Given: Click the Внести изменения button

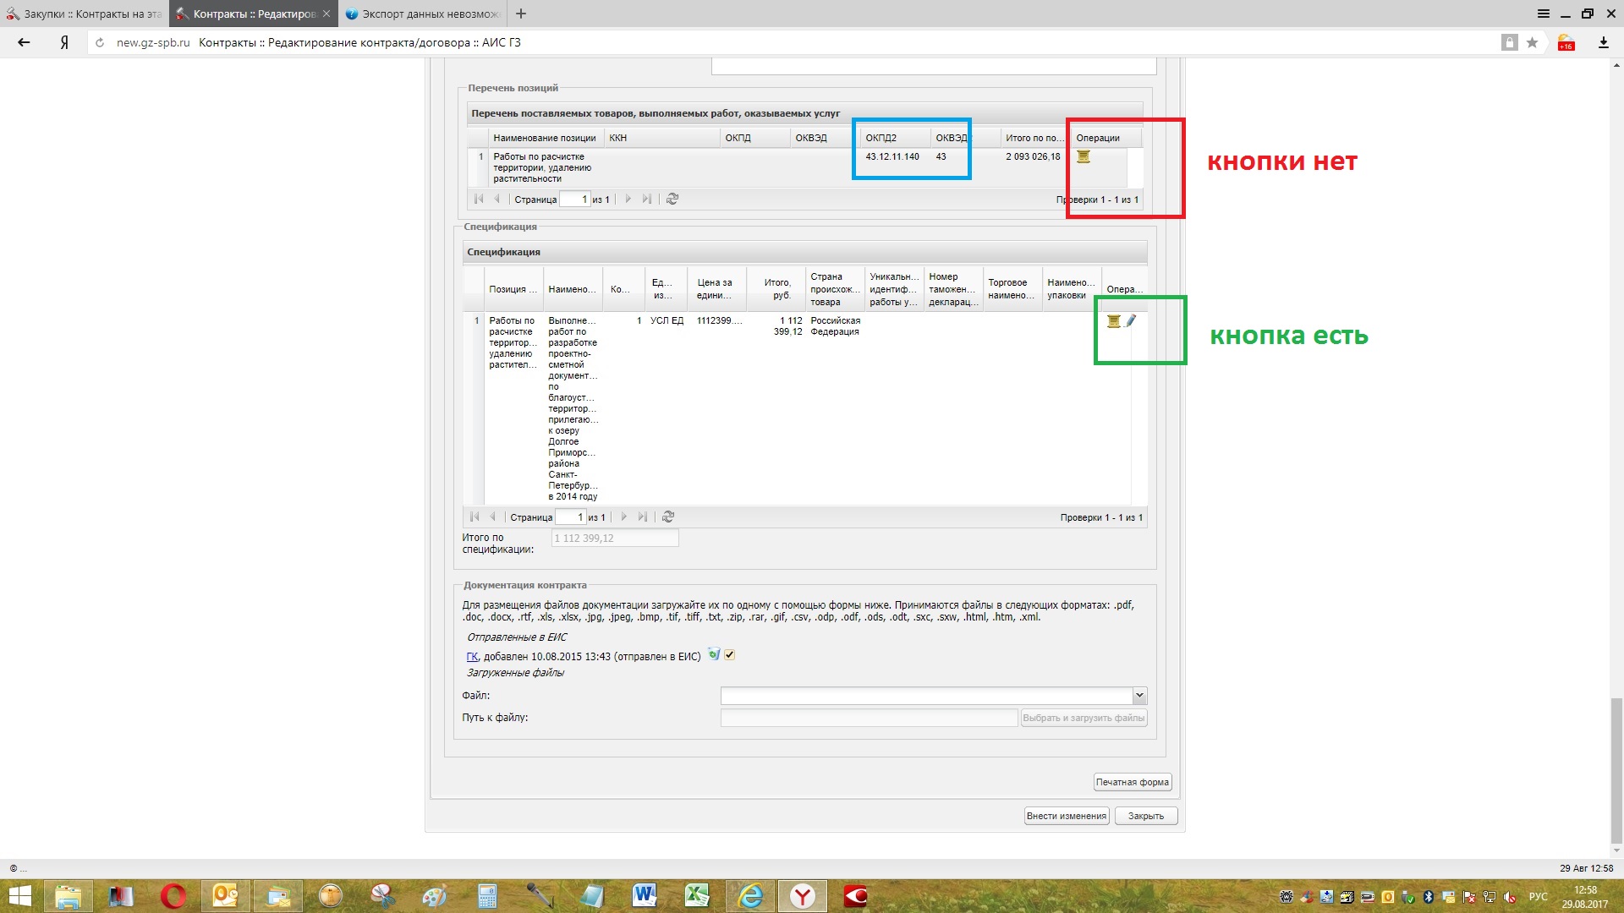Looking at the screenshot, I should (1066, 816).
